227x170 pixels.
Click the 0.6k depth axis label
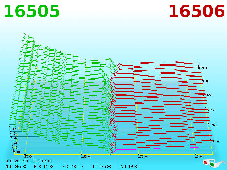pyautogui.click(x=13, y=129)
